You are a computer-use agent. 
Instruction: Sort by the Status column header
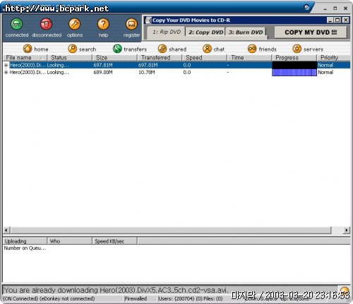(x=70, y=58)
